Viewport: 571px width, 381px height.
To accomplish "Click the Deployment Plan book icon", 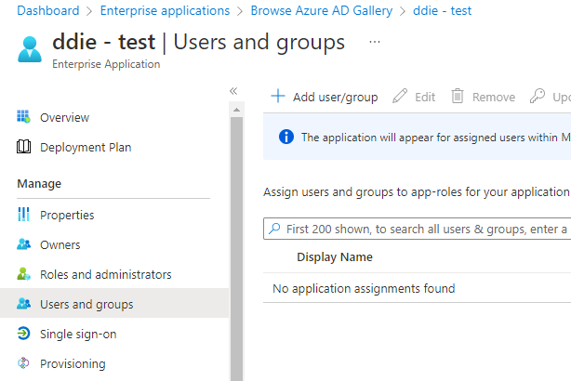I will [x=23, y=147].
